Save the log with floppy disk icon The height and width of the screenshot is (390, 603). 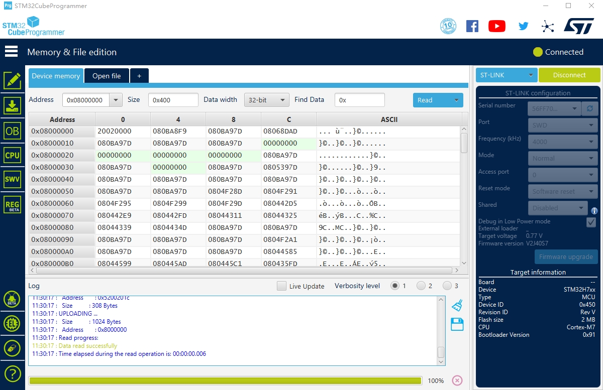[457, 324]
